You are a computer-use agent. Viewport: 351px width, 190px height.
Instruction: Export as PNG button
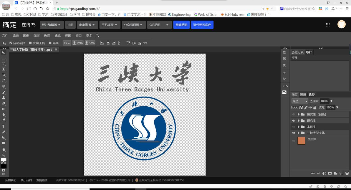[x=78, y=43]
